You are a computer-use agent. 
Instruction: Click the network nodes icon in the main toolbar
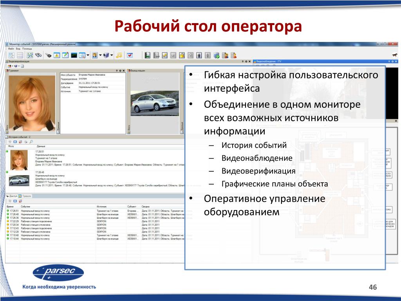tap(30, 55)
